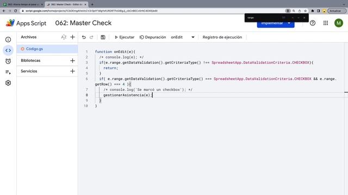Sort files alphabetically with AZ icon
Screen dimensions: 348x195
click(x=64, y=37)
